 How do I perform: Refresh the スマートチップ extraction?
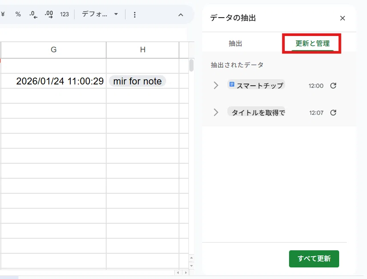[x=333, y=86]
